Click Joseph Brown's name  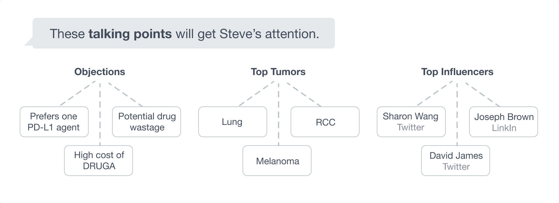(504, 117)
